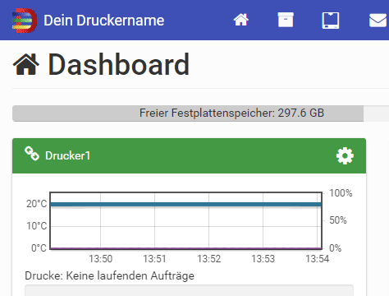The height and width of the screenshot is (296, 389).
Task: Click the 13:50 time label on the chart
Action: [101, 259]
